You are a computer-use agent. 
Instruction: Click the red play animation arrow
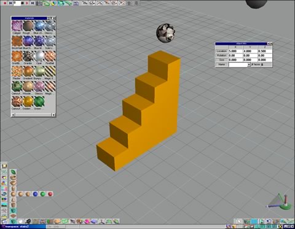(x=27, y=3)
